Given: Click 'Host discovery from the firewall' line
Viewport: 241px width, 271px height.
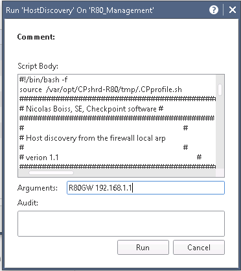Looking at the screenshot, I should 93,138.
